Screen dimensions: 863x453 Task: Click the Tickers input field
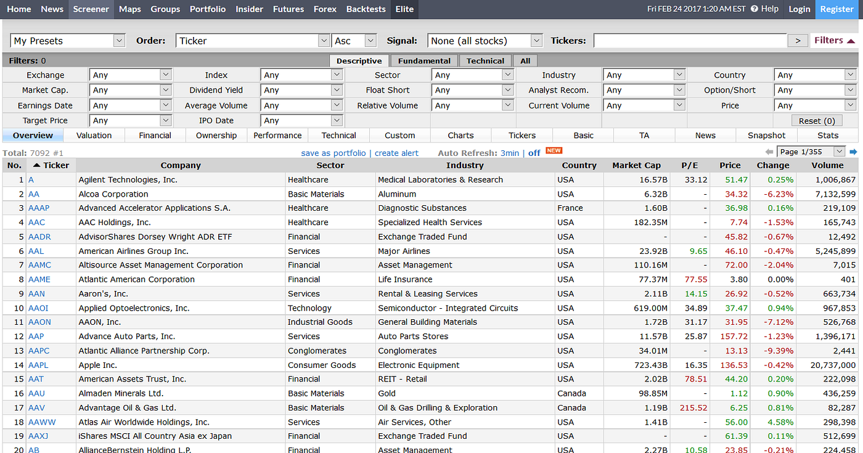click(x=690, y=41)
